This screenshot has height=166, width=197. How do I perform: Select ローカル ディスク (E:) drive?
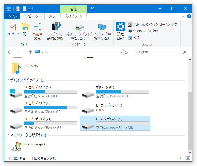(44, 108)
